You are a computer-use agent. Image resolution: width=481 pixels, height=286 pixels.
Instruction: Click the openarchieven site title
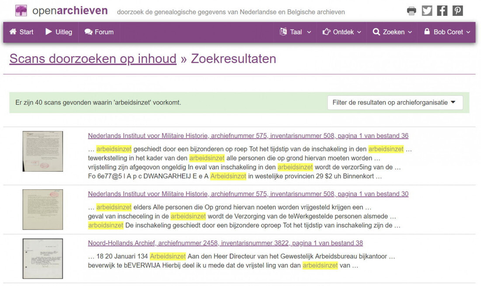pyautogui.click(x=70, y=11)
